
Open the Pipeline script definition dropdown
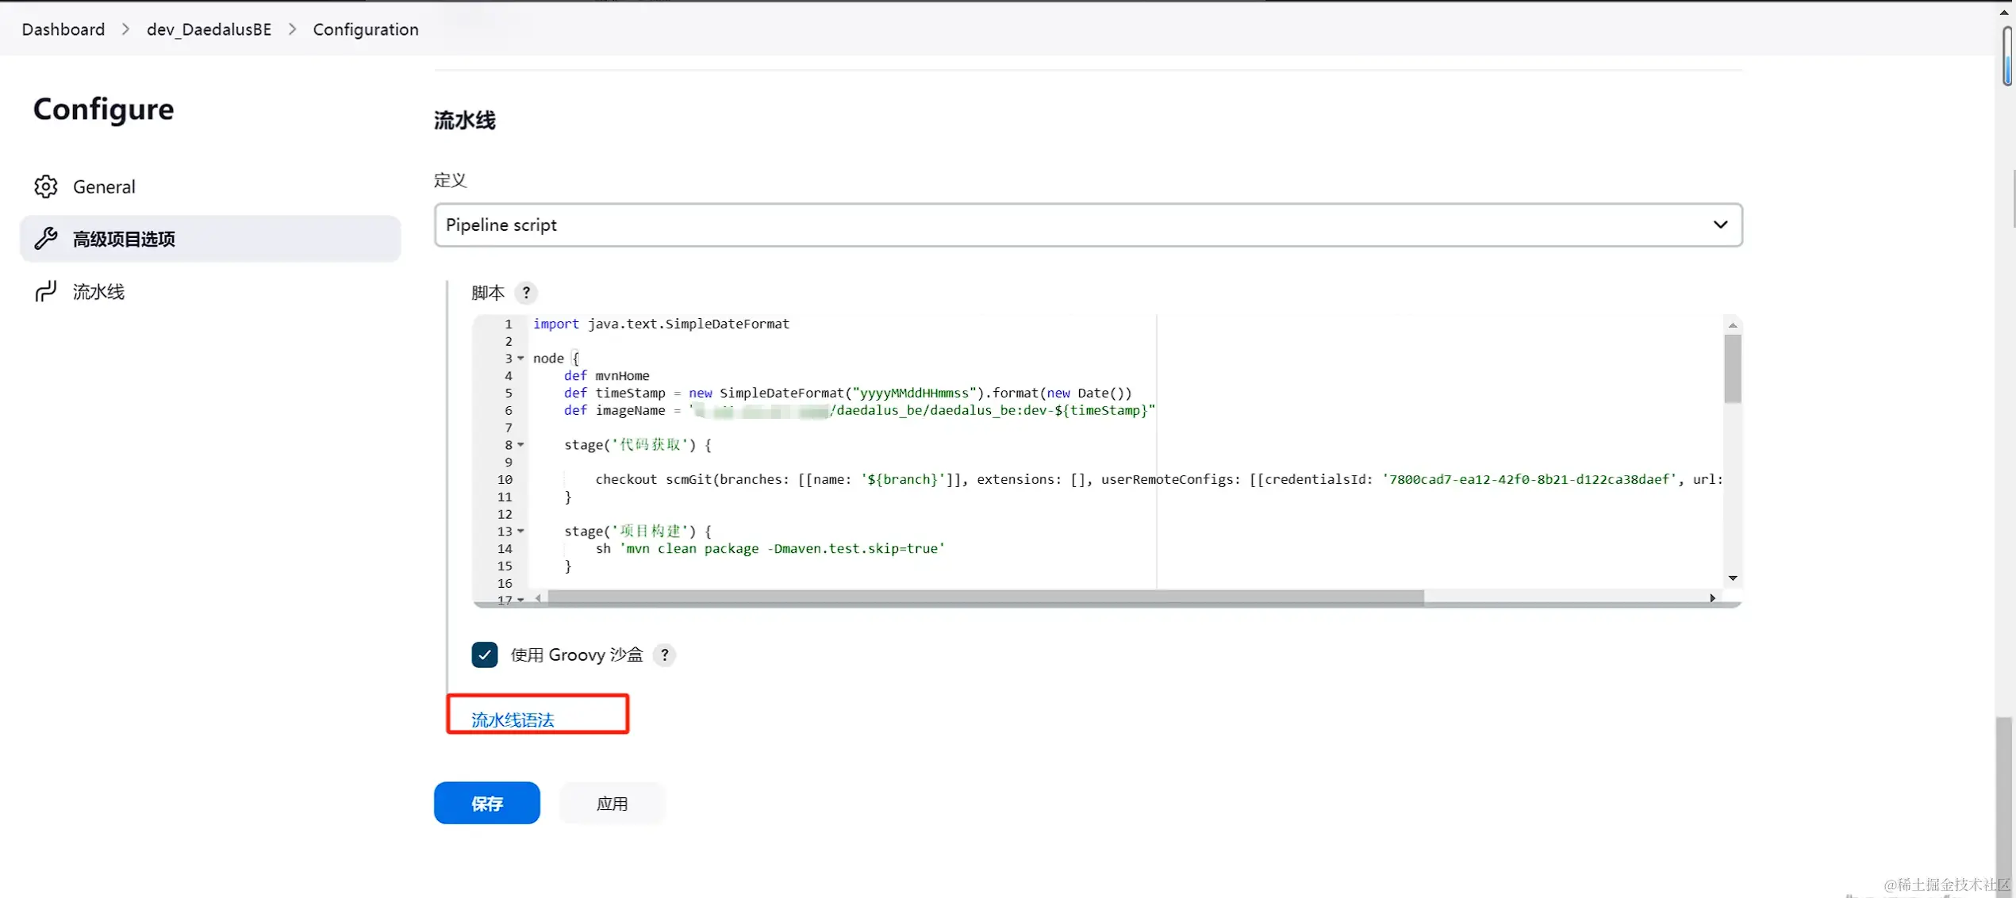pyautogui.click(x=1088, y=225)
